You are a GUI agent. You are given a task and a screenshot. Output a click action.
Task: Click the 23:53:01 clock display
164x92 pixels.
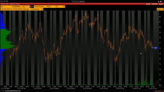tap(4, 1)
